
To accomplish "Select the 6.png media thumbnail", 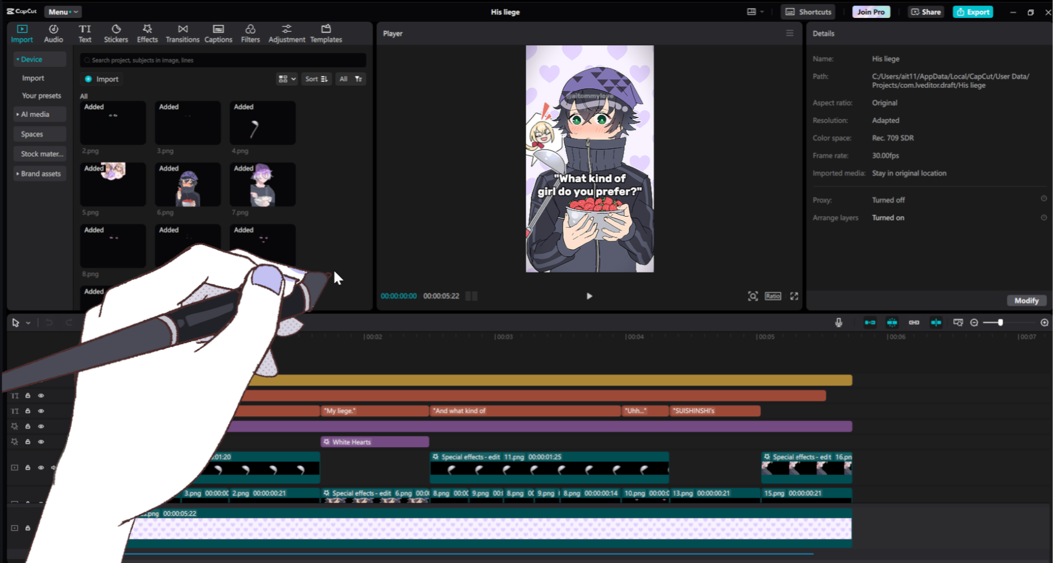I will 188,185.
